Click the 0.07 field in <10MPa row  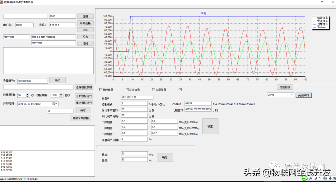pyautogui.click(x=164, y=134)
